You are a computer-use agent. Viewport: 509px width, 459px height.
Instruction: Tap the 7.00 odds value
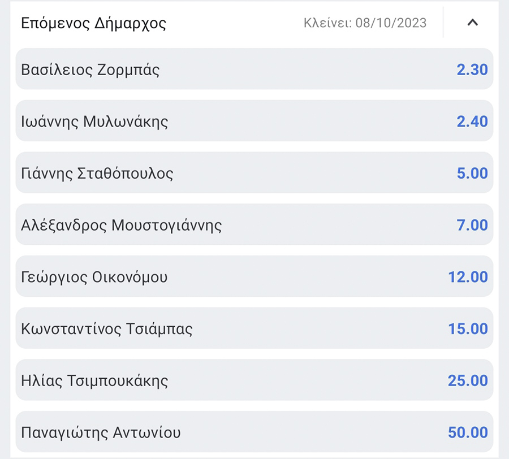click(x=472, y=225)
